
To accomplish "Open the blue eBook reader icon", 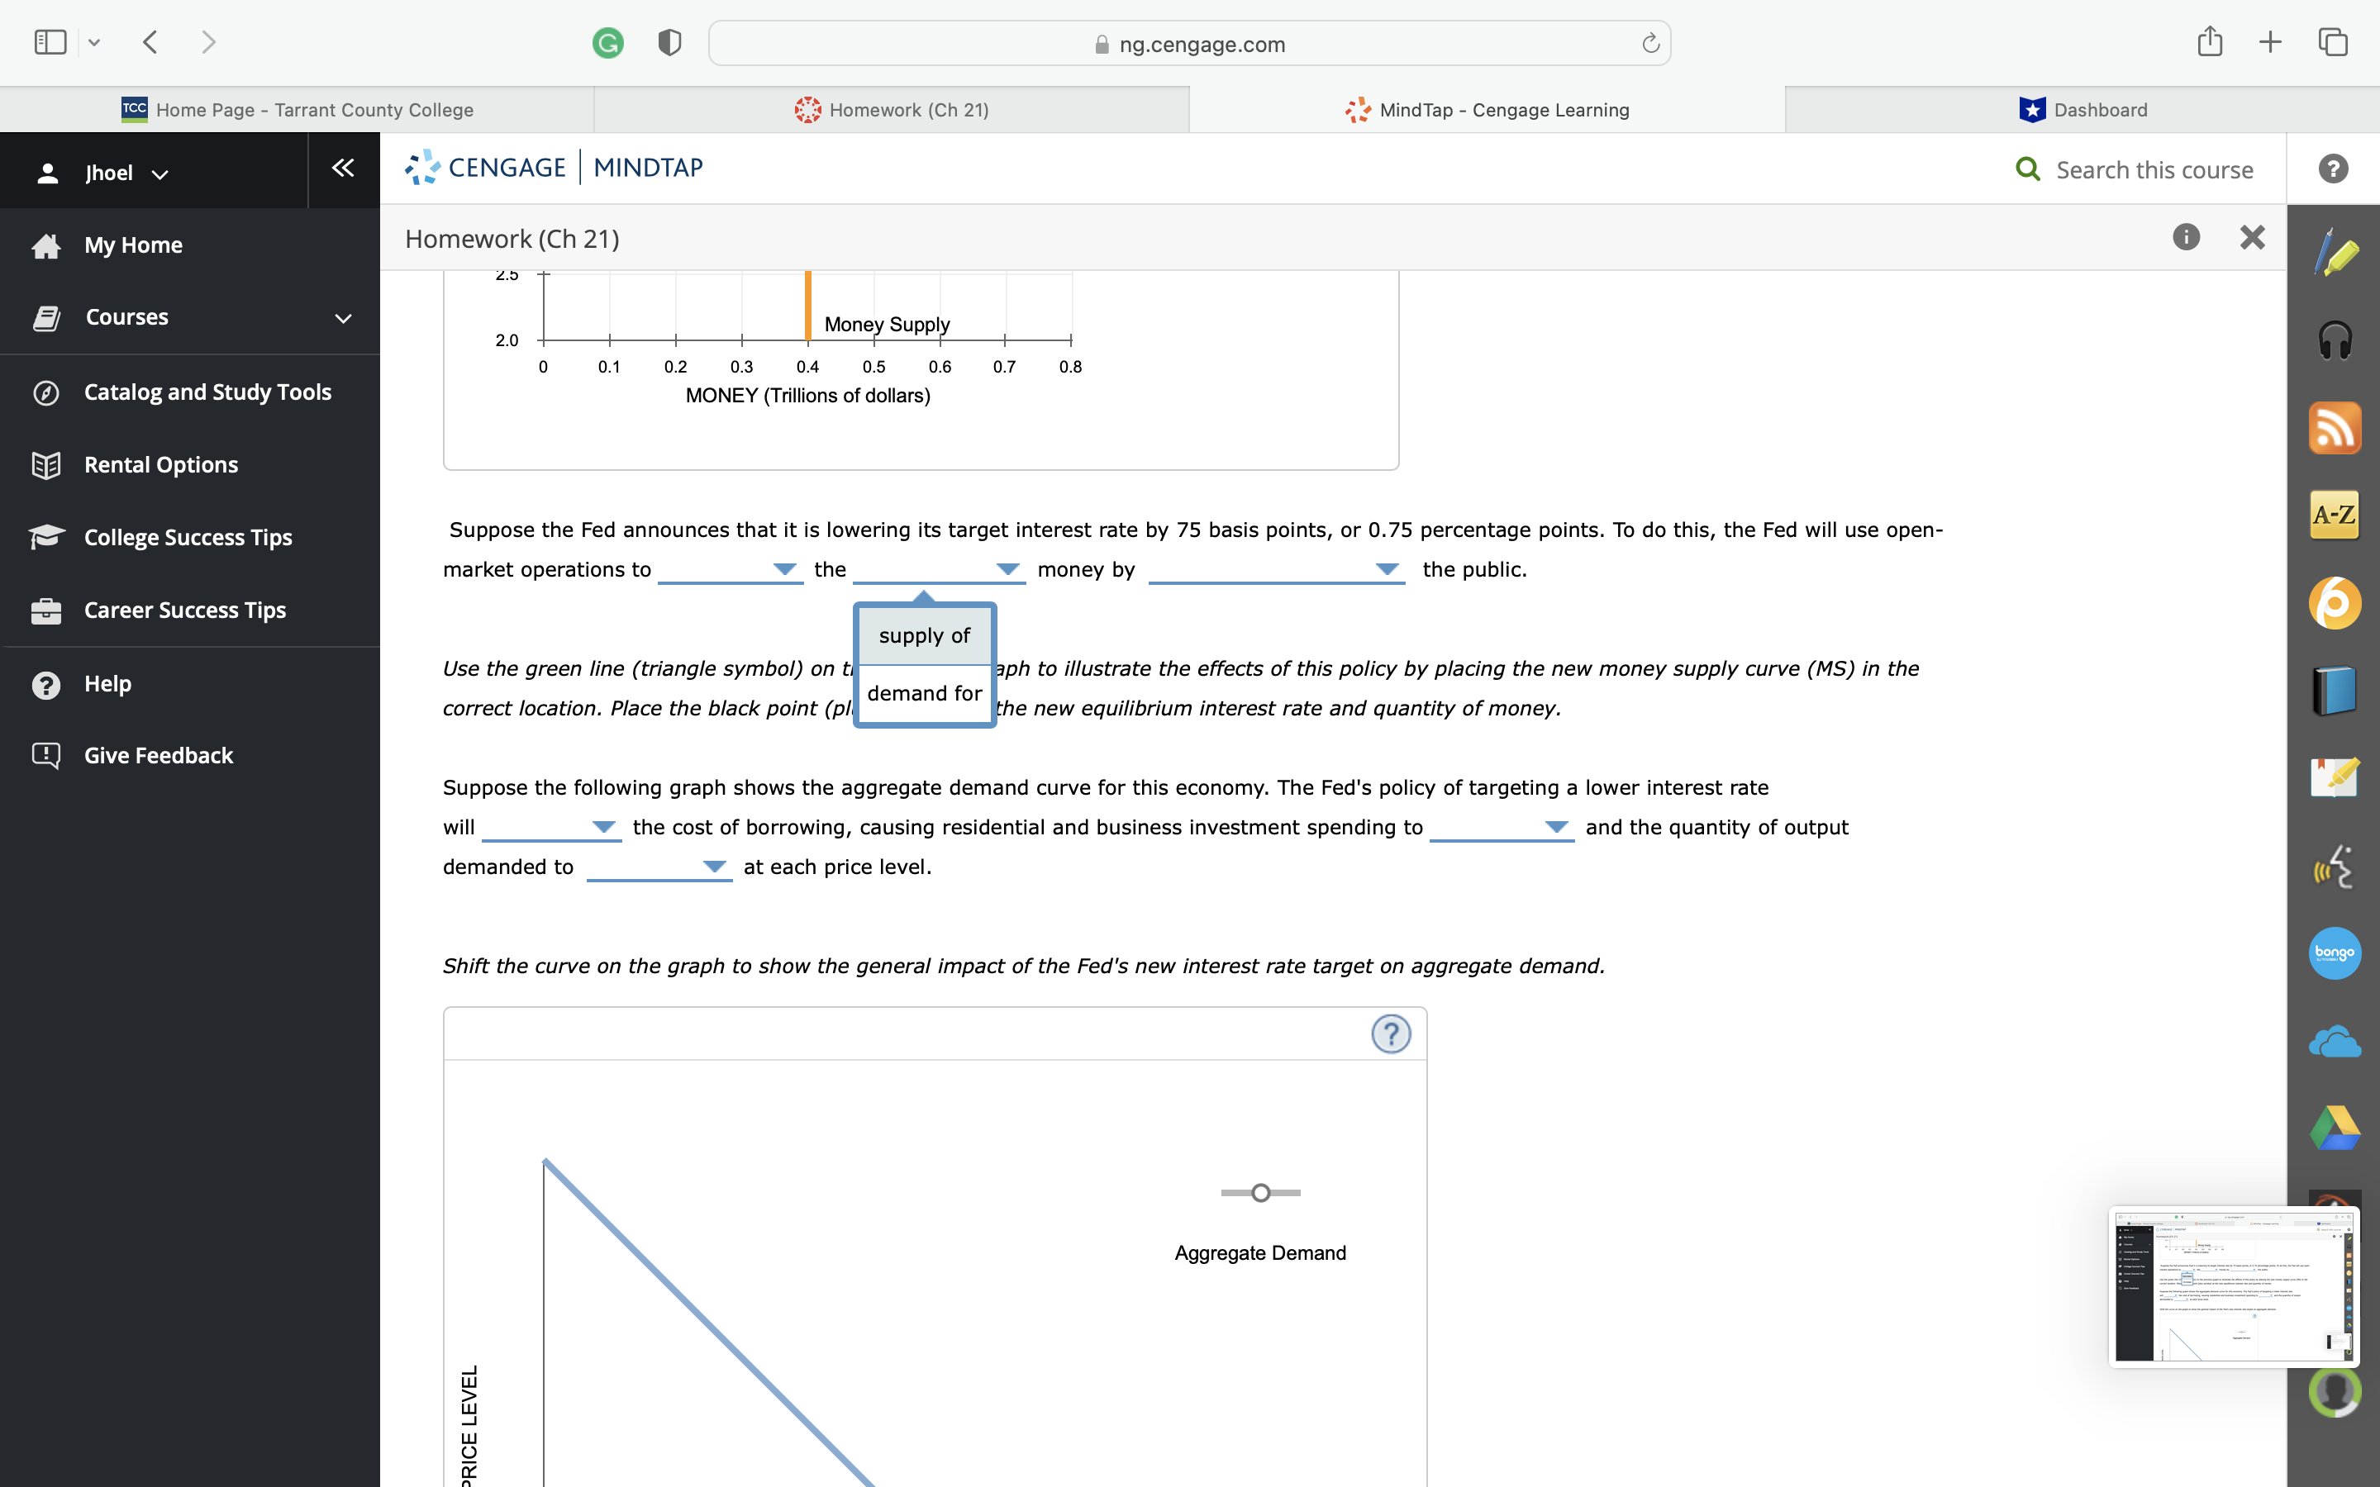I will [x=2335, y=688].
